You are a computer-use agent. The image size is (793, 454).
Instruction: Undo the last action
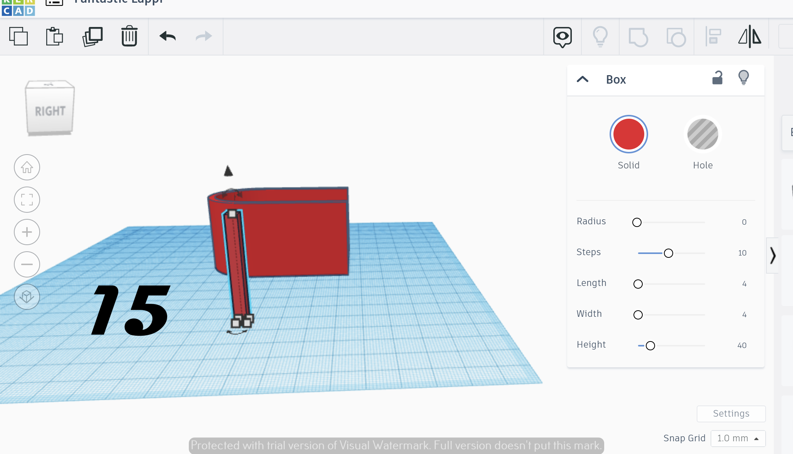click(x=168, y=37)
